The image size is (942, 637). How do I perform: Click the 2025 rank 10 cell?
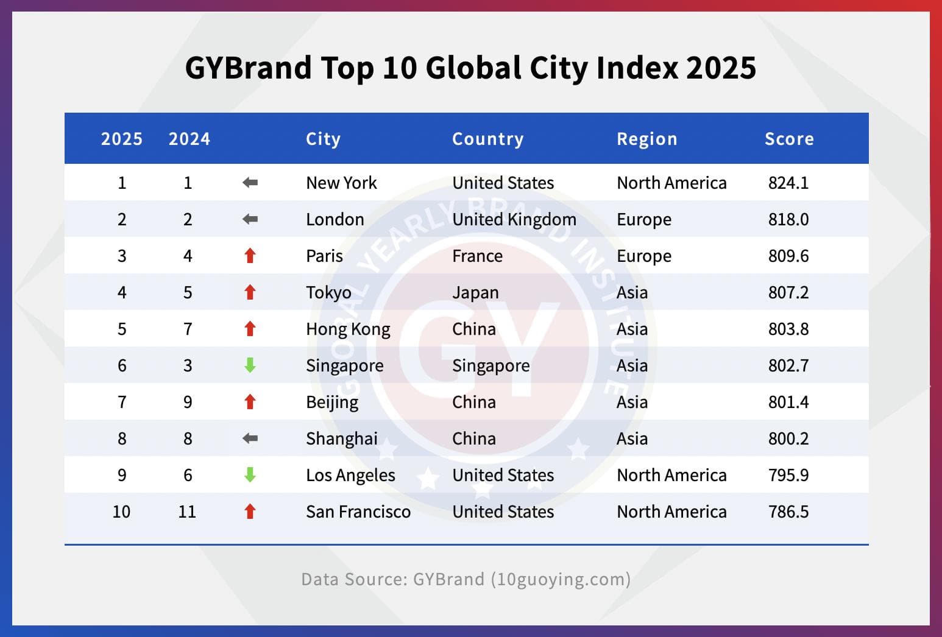[x=121, y=512]
